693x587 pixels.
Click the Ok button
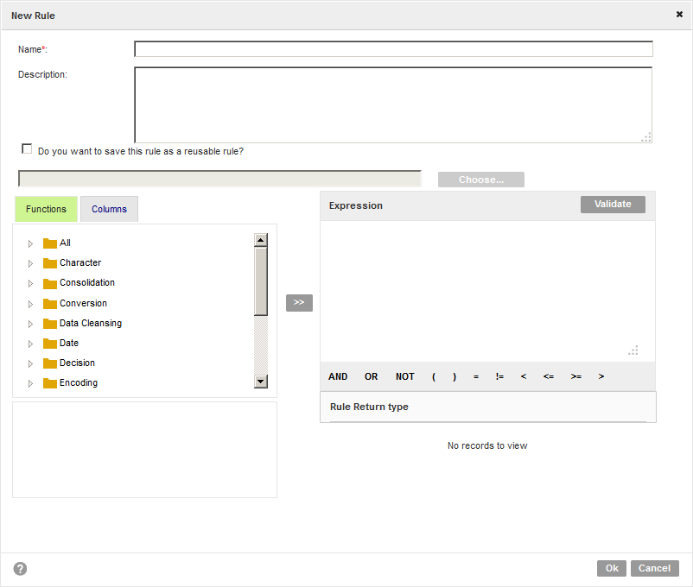pos(612,568)
